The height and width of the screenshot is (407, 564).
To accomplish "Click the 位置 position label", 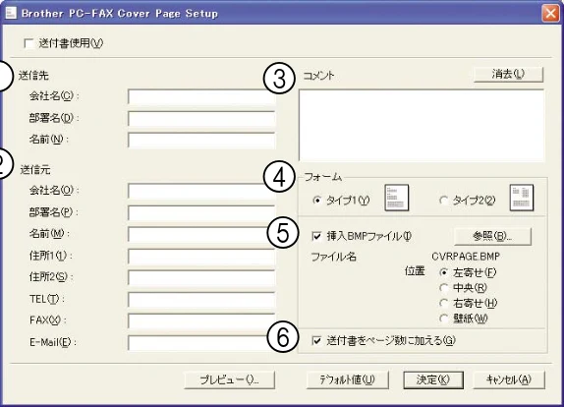I will coord(415,271).
